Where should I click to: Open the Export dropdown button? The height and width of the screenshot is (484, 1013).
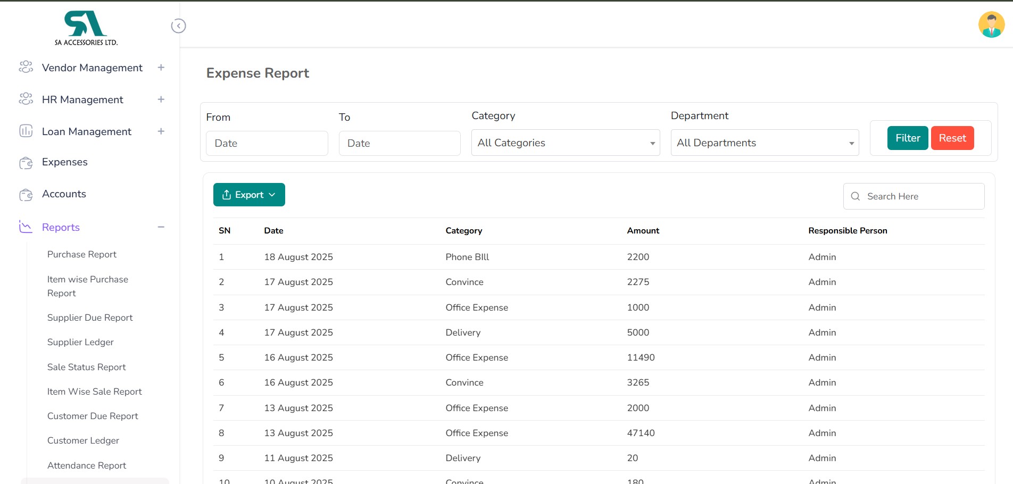click(x=249, y=195)
